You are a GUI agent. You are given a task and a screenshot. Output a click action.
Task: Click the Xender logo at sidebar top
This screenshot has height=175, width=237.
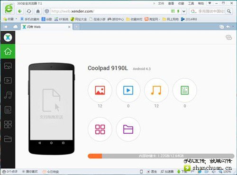[x=8, y=37]
